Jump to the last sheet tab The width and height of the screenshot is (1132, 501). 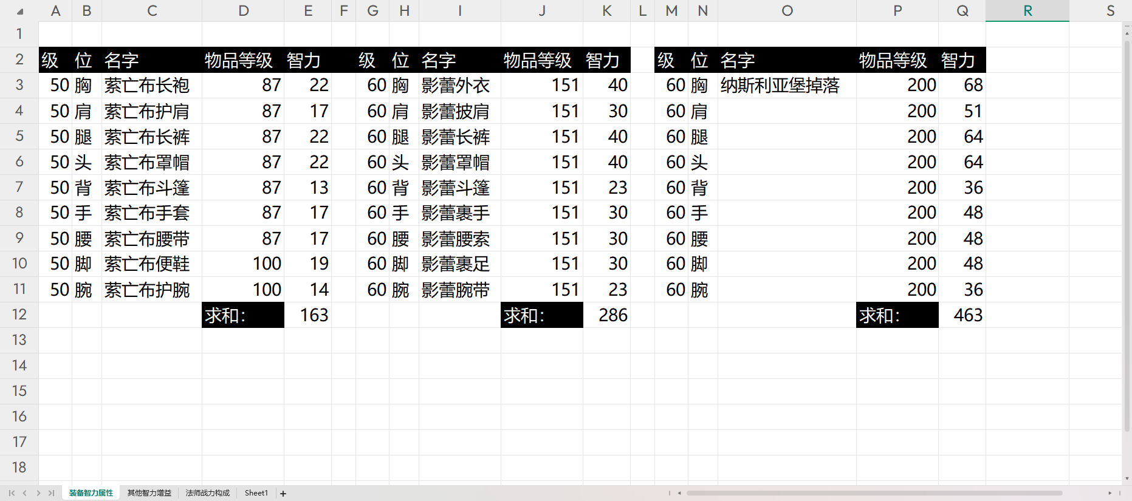pos(52,493)
